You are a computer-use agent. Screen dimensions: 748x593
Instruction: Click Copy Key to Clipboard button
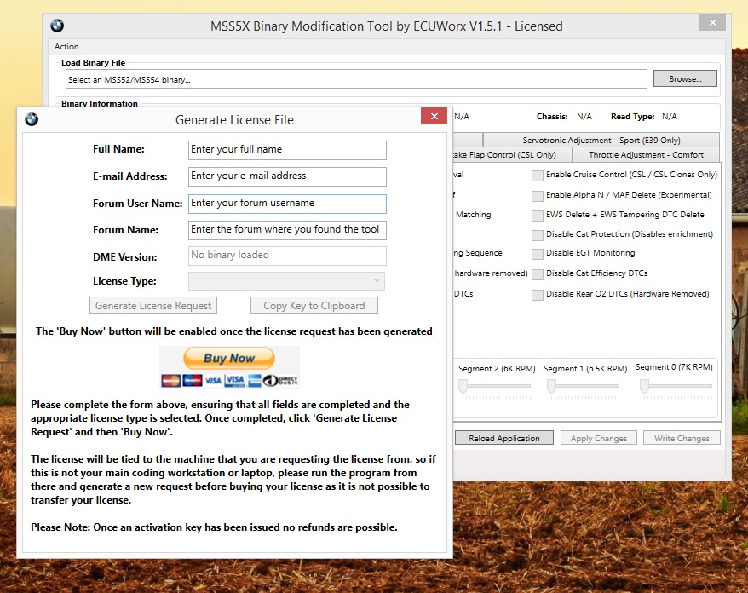pyautogui.click(x=314, y=305)
